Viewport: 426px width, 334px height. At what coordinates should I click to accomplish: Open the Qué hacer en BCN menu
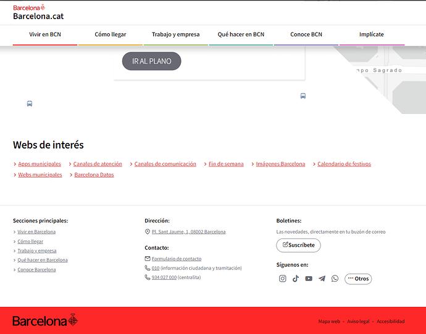click(x=241, y=35)
